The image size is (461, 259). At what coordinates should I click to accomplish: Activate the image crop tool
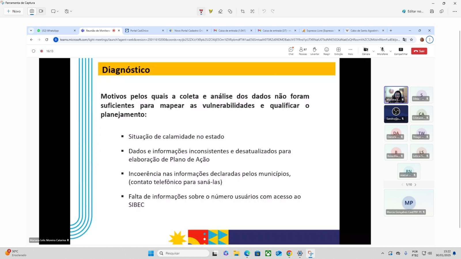pos(243,11)
